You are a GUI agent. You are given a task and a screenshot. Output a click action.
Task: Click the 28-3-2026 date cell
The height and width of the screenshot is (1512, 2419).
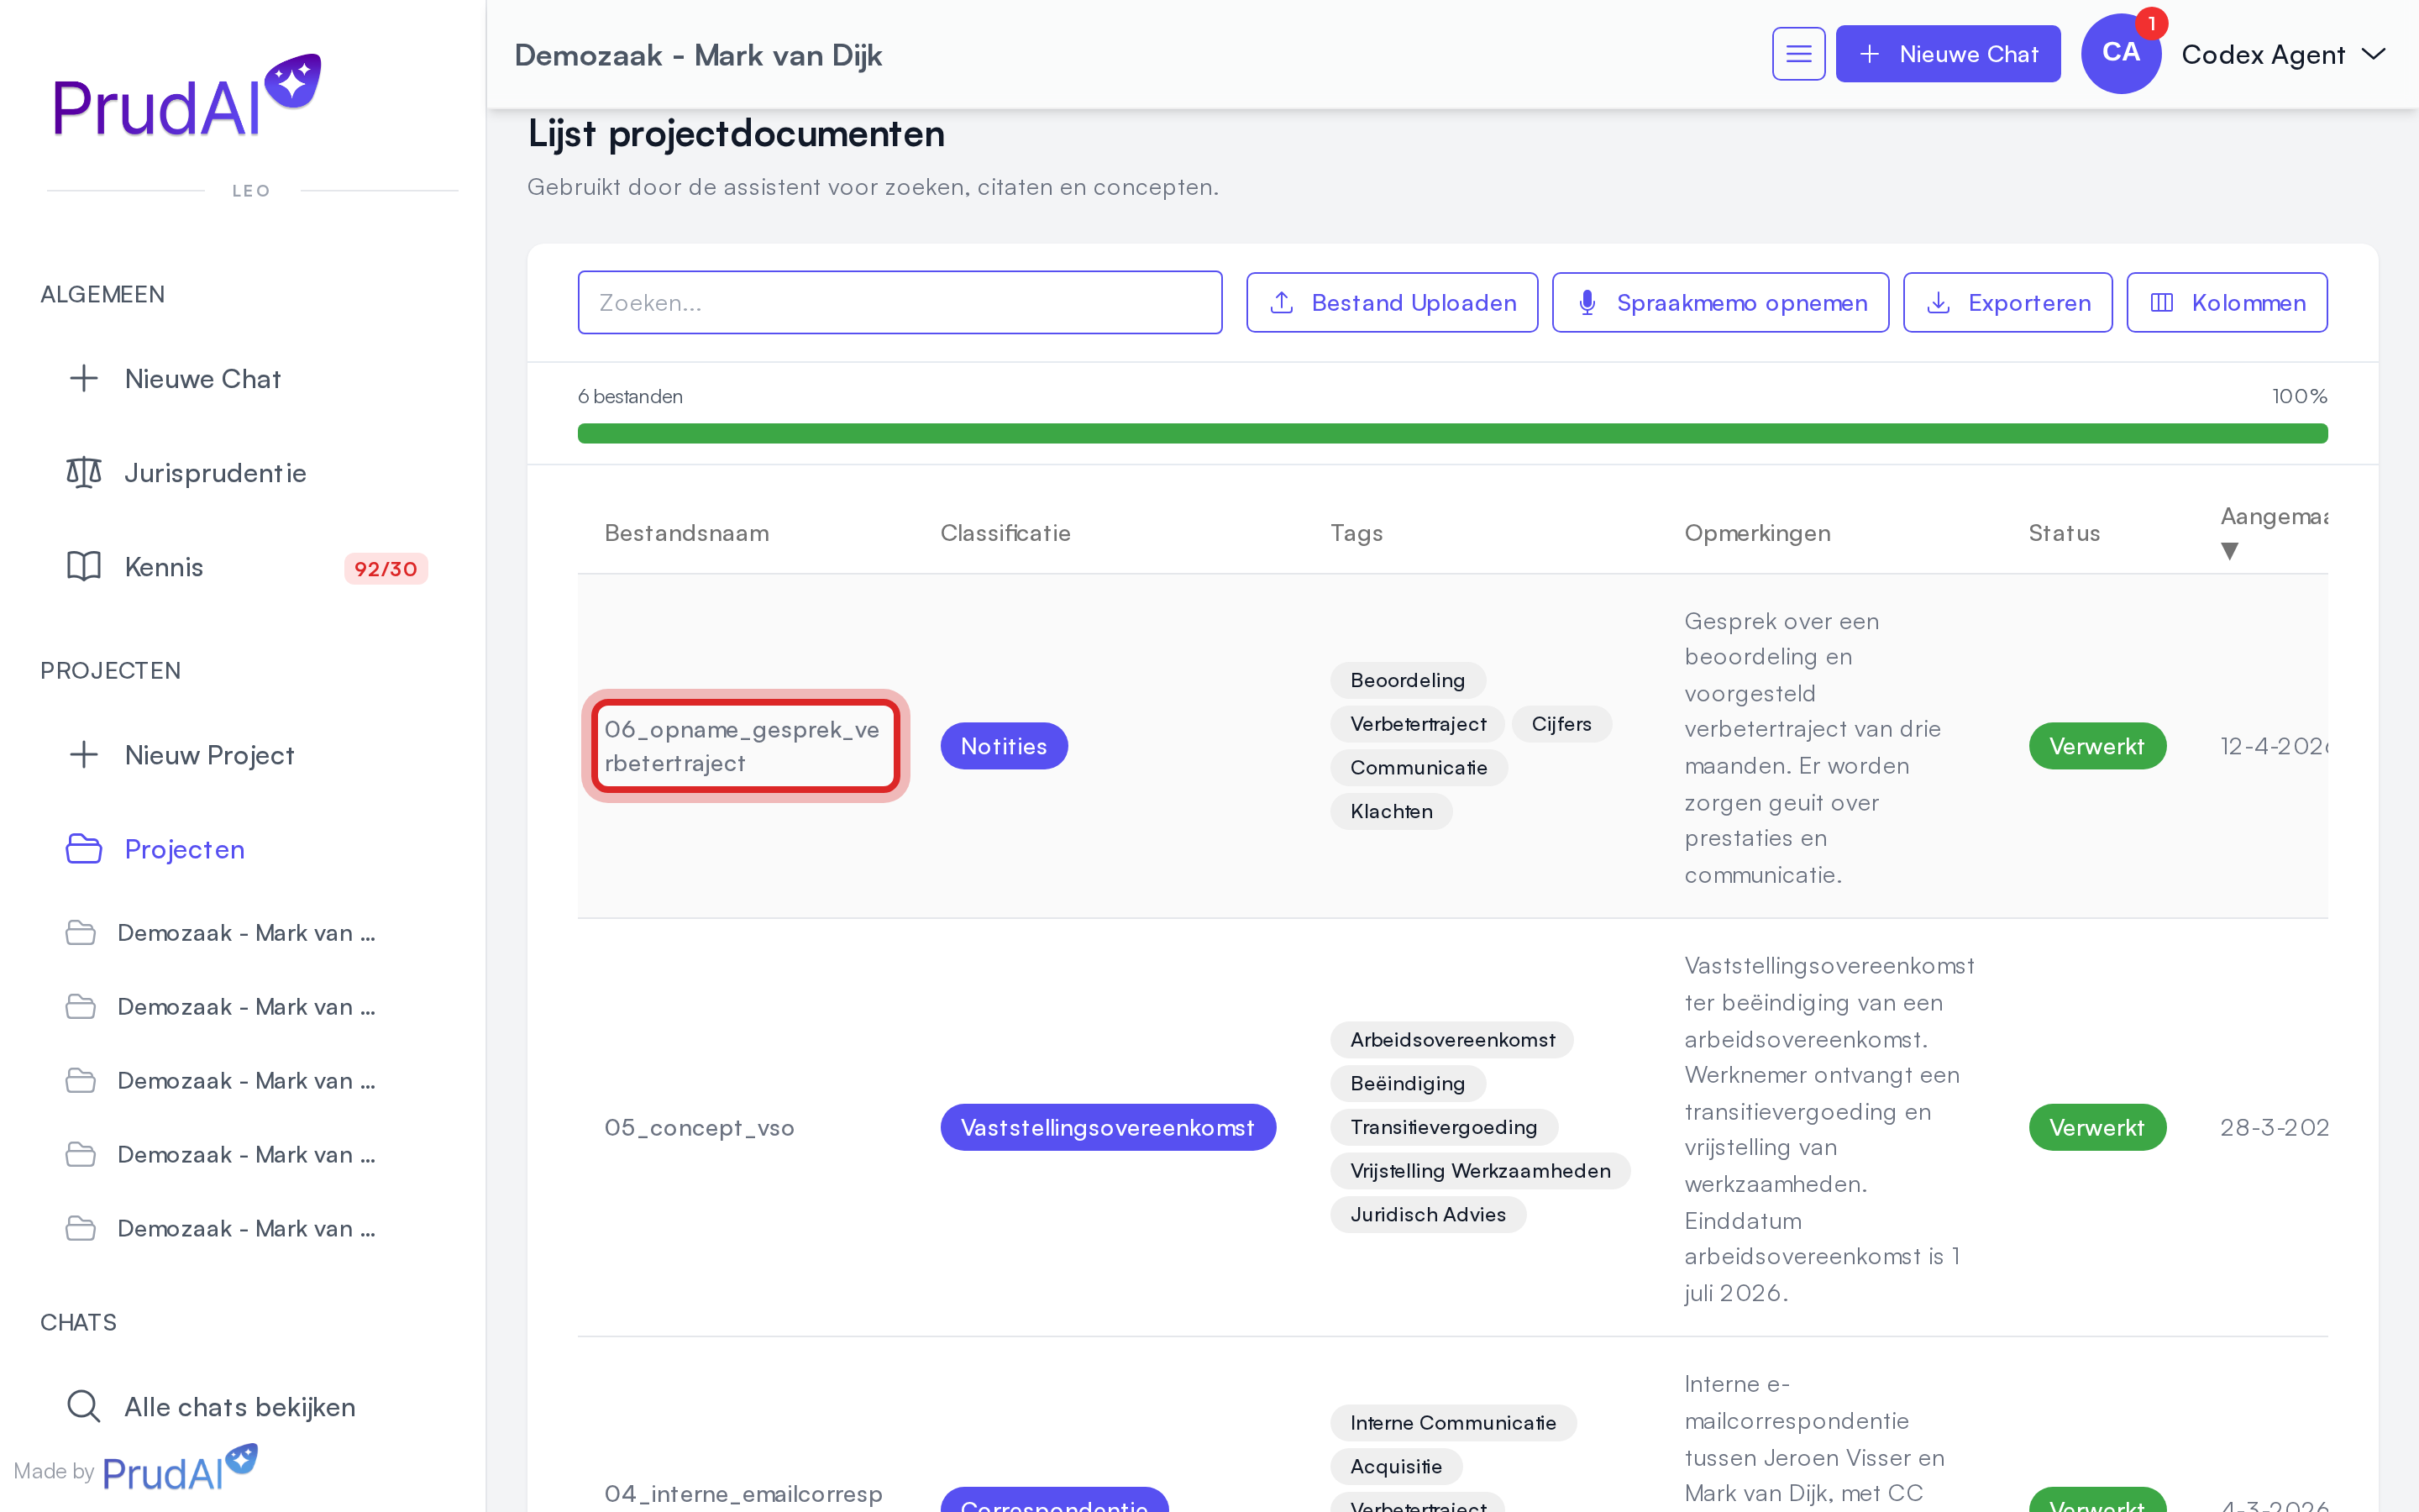pos(2273,1127)
